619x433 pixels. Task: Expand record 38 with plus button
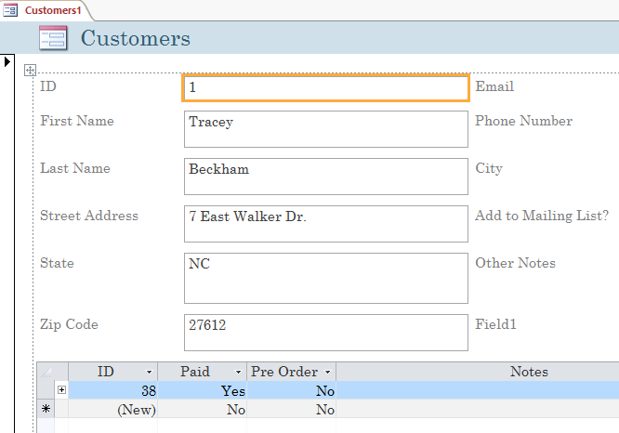(61, 390)
